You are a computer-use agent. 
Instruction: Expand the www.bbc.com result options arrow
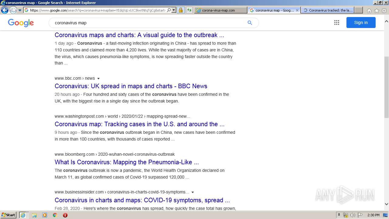[98, 78]
